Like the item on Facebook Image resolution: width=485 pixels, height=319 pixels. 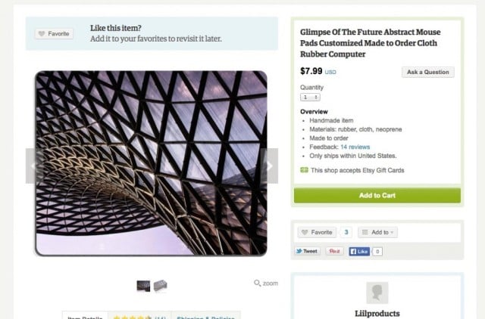(x=358, y=251)
